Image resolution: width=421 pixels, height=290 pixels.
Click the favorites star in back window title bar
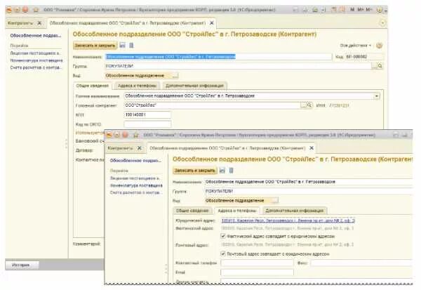(36, 10)
